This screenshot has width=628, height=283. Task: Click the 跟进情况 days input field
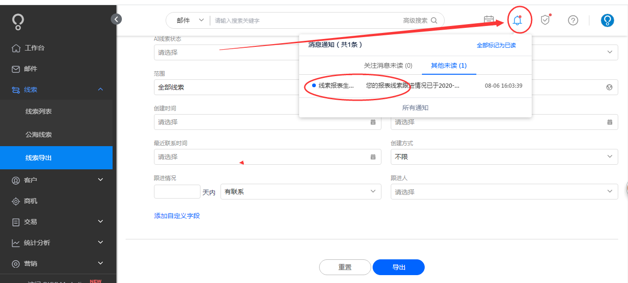point(177,191)
